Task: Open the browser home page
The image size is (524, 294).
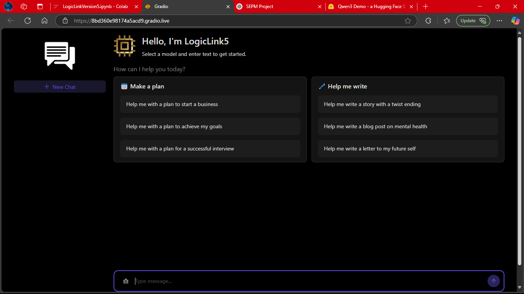Action: pyautogui.click(x=44, y=21)
